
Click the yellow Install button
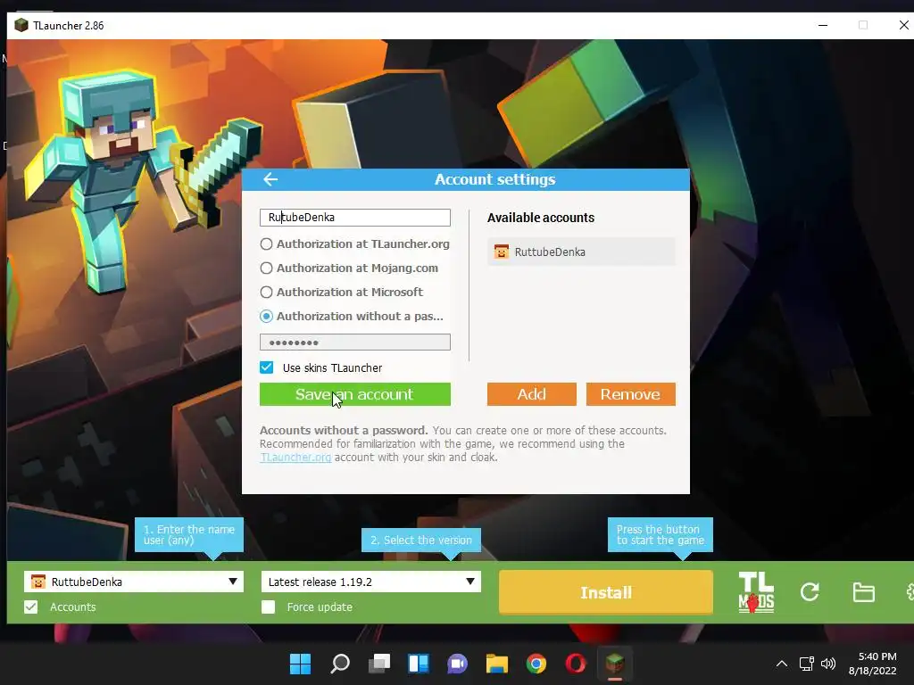(x=606, y=592)
